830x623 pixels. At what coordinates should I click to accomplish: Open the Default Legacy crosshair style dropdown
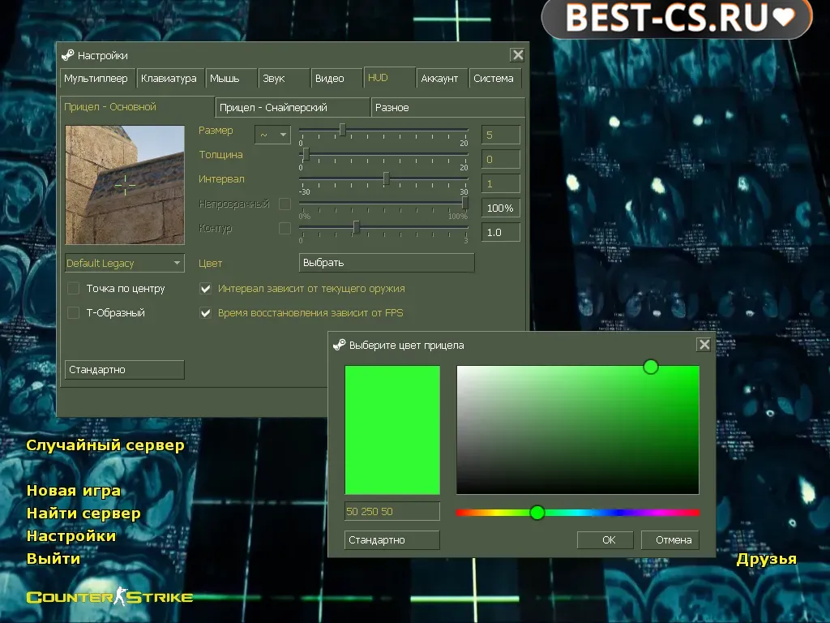tap(124, 263)
